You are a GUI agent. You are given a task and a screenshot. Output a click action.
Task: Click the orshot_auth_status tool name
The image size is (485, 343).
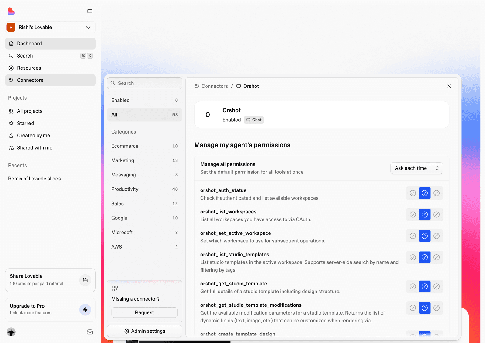[223, 190]
